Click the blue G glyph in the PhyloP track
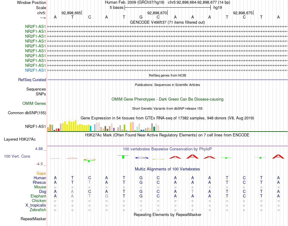The image size is (288, 226). tap(142, 158)
